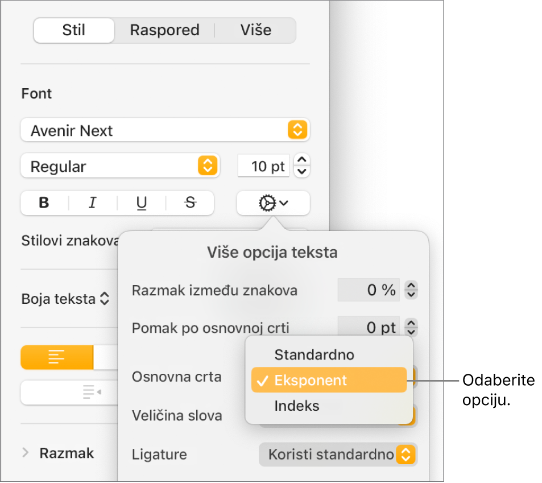Click the decrease indent button
This screenshot has width=542, height=483.
point(91,391)
